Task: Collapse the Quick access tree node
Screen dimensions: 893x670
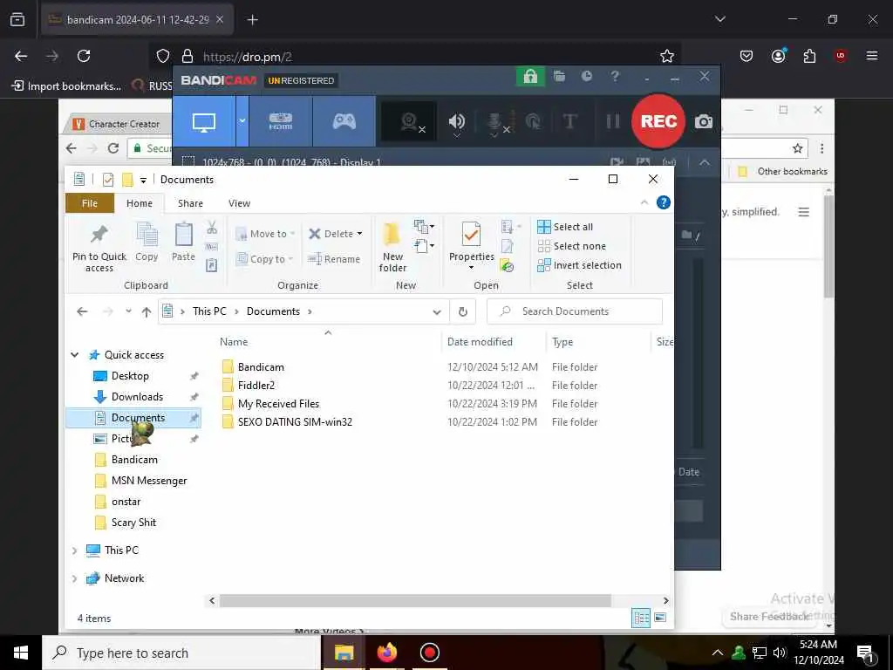Action: tap(75, 355)
